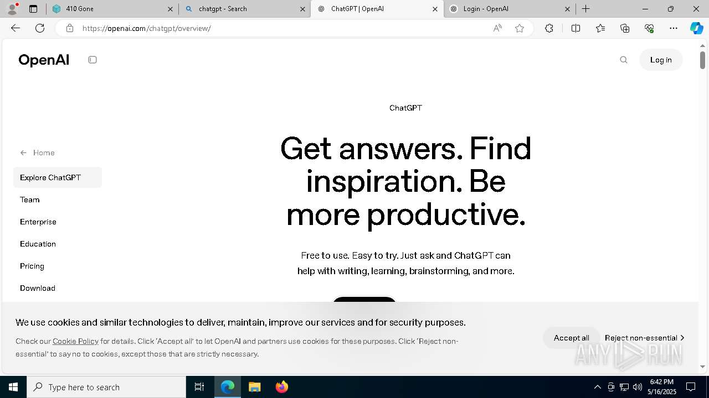Click ChatGPT heading label

[405, 108]
